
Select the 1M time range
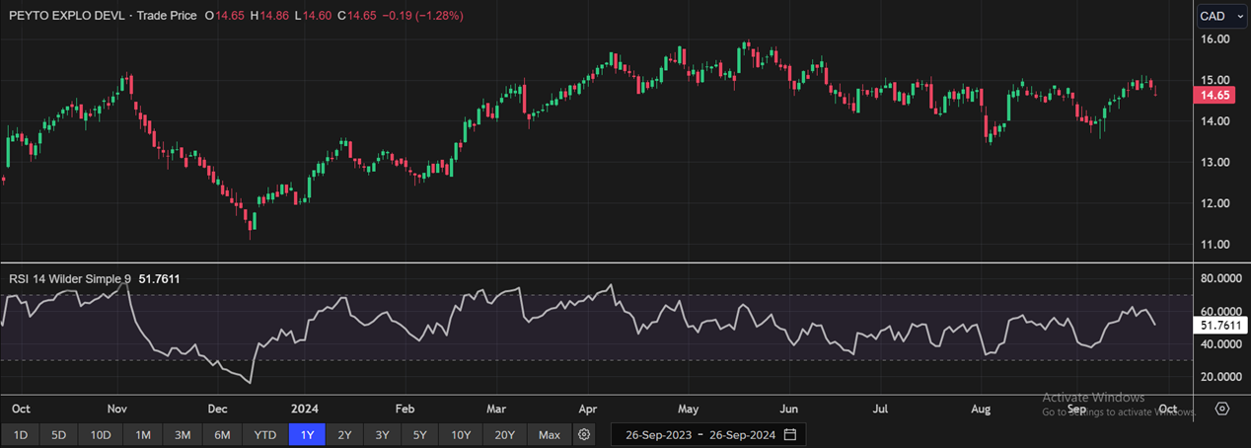tap(143, 434)
